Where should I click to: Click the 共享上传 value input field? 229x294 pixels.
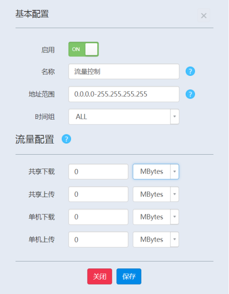pyautogui.click(x=99, y=194)
